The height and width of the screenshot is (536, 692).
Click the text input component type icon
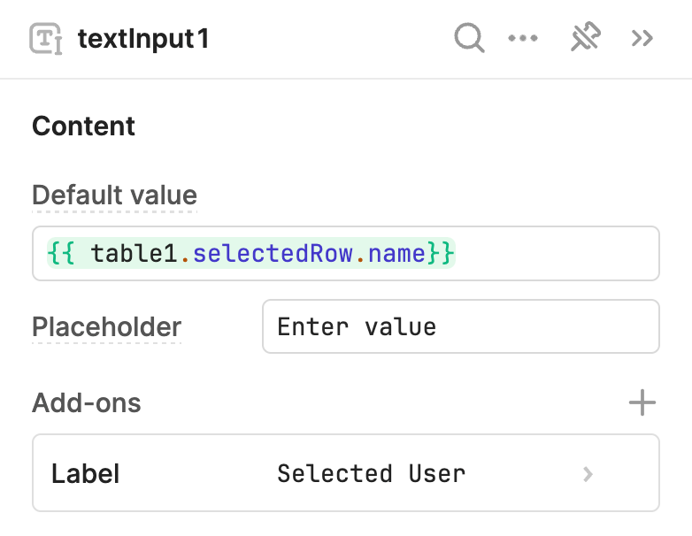pyautogui.click(x=45, y=38)
